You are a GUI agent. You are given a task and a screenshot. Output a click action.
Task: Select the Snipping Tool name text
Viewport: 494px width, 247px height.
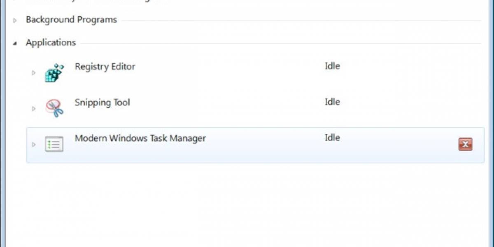(x=102, y=103)
